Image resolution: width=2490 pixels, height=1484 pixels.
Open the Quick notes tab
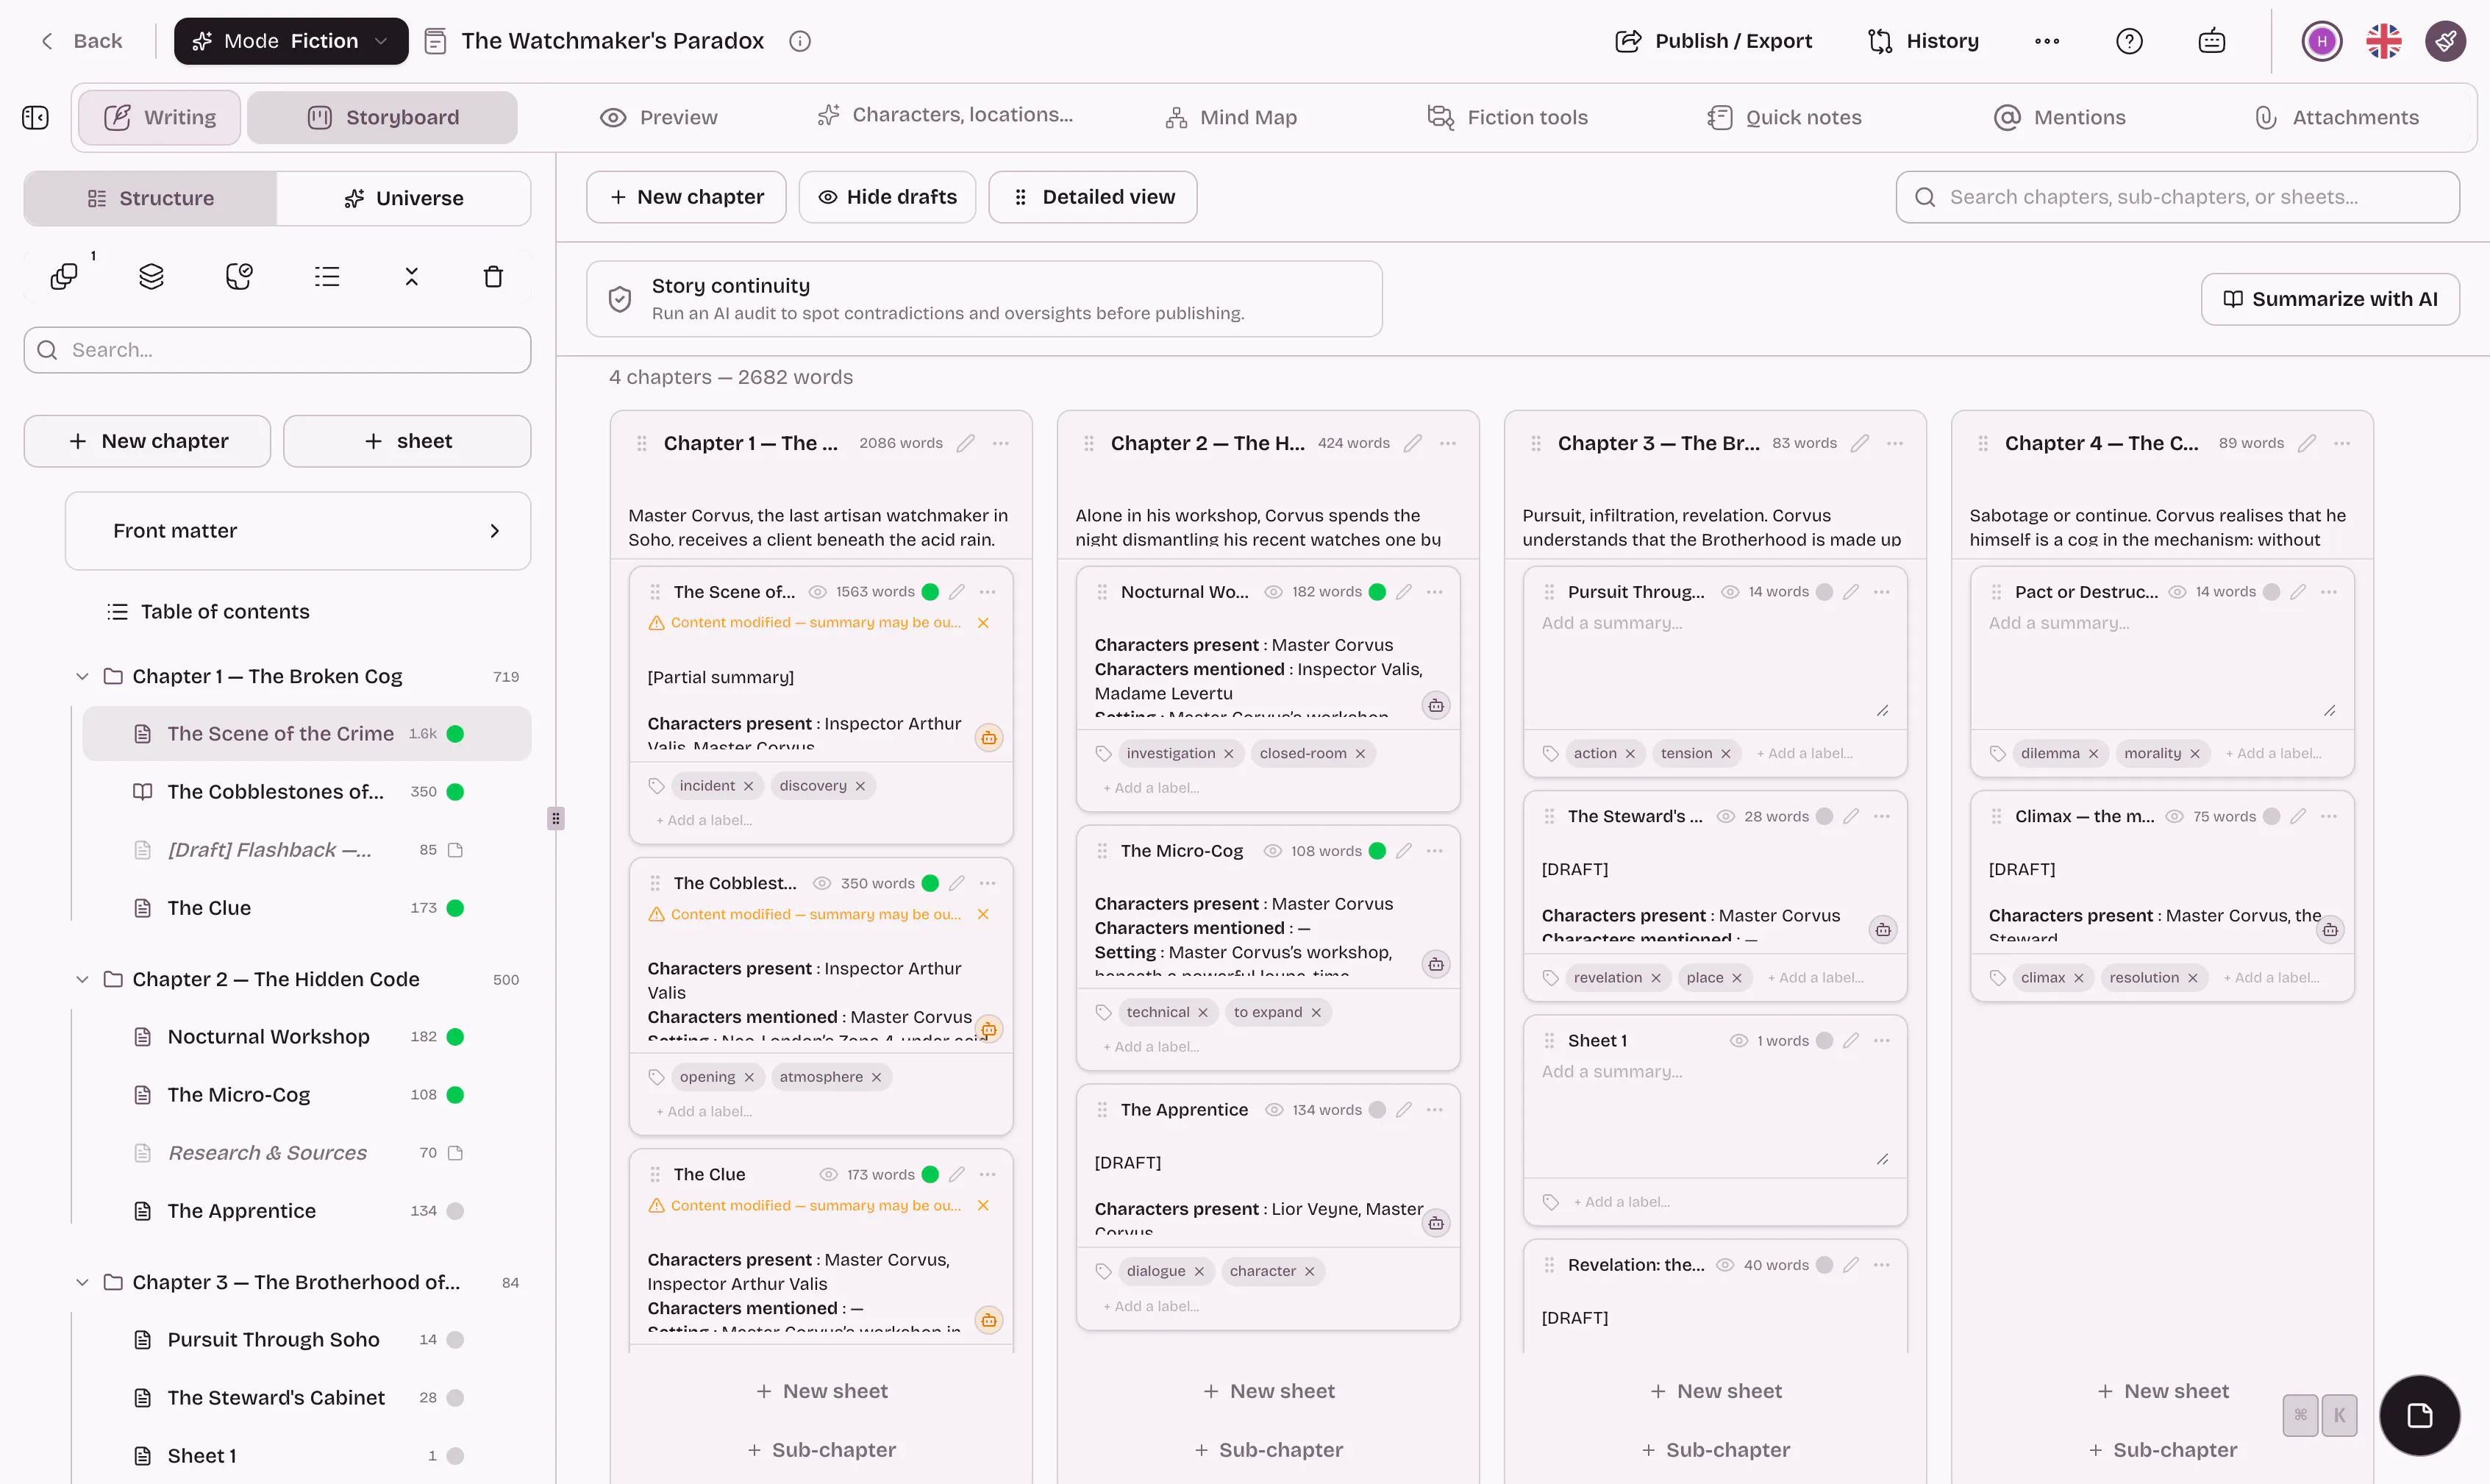tap(1784, 118)
